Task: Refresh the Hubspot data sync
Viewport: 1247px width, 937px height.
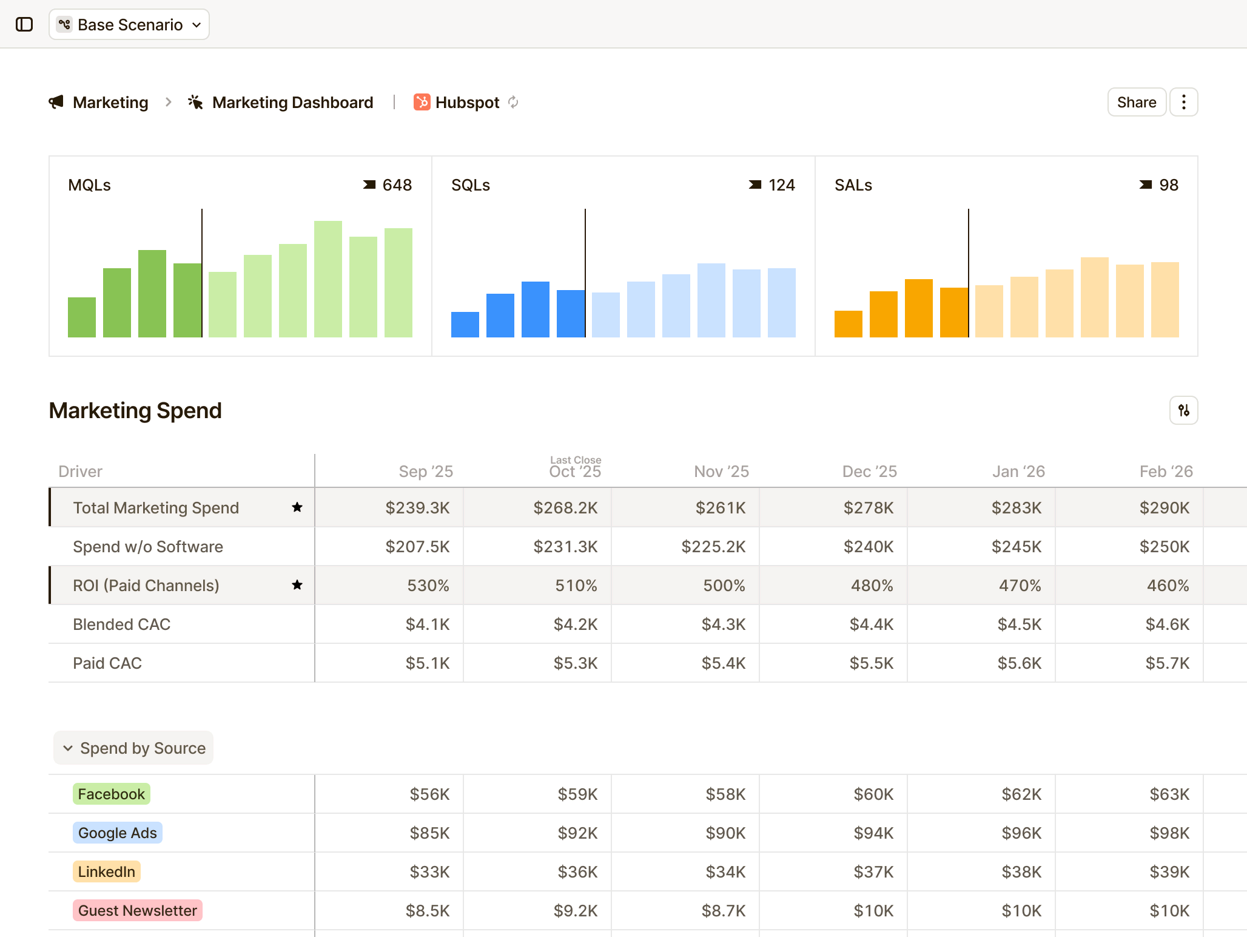Action: coord(513,103)
